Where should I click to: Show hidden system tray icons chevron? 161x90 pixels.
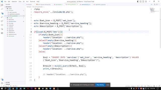pos(129,88)
